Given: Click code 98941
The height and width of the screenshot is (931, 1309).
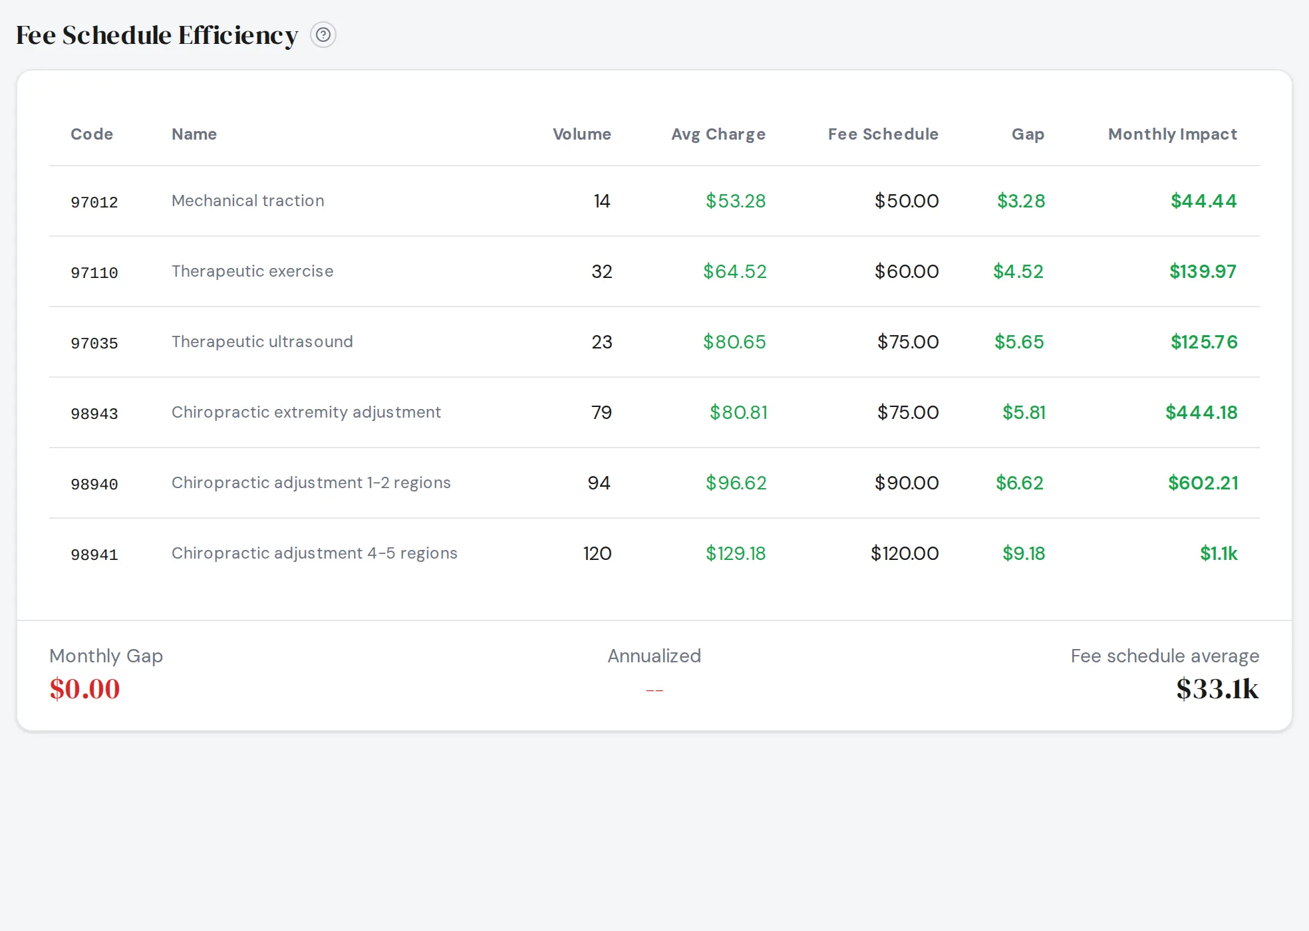Looking at the screenshot, I should [x=94, y=554].
